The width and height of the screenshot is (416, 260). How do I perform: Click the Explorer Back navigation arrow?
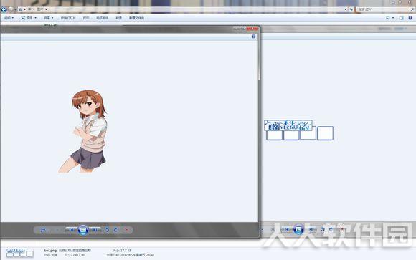4,9
